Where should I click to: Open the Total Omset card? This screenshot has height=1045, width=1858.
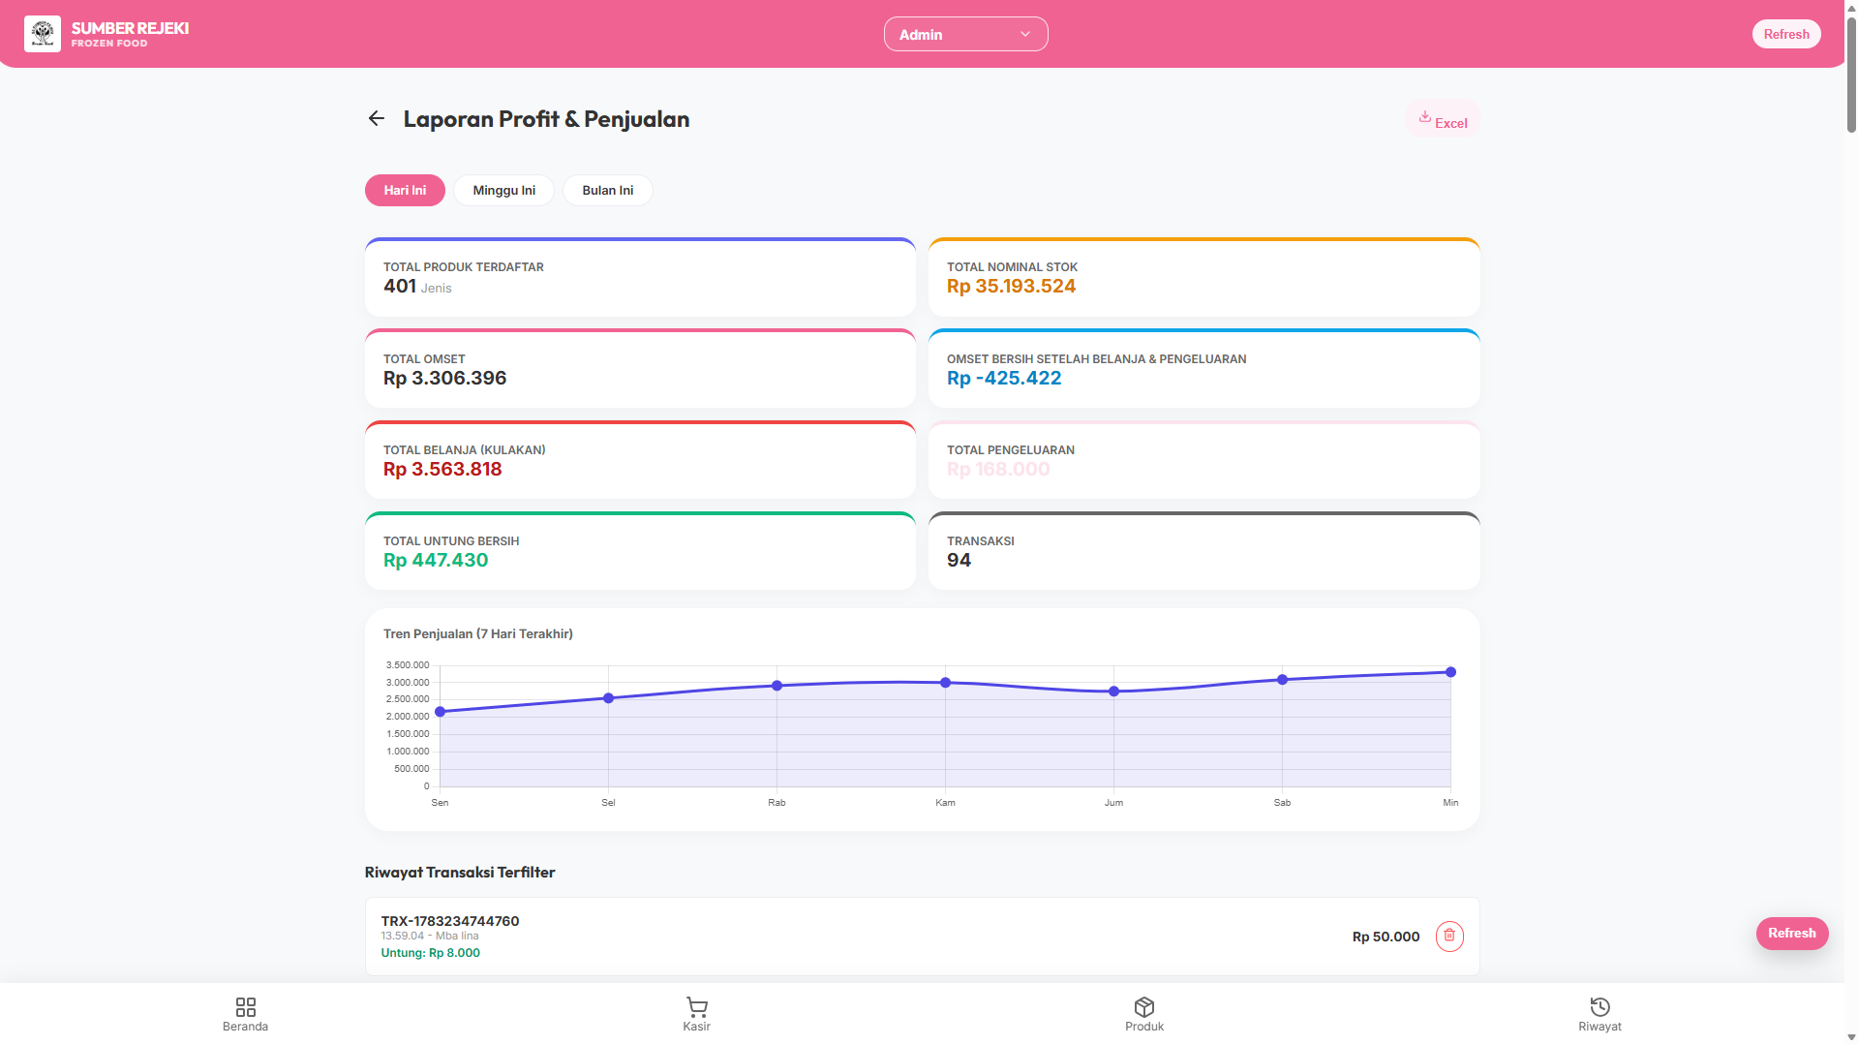point(640,368)
